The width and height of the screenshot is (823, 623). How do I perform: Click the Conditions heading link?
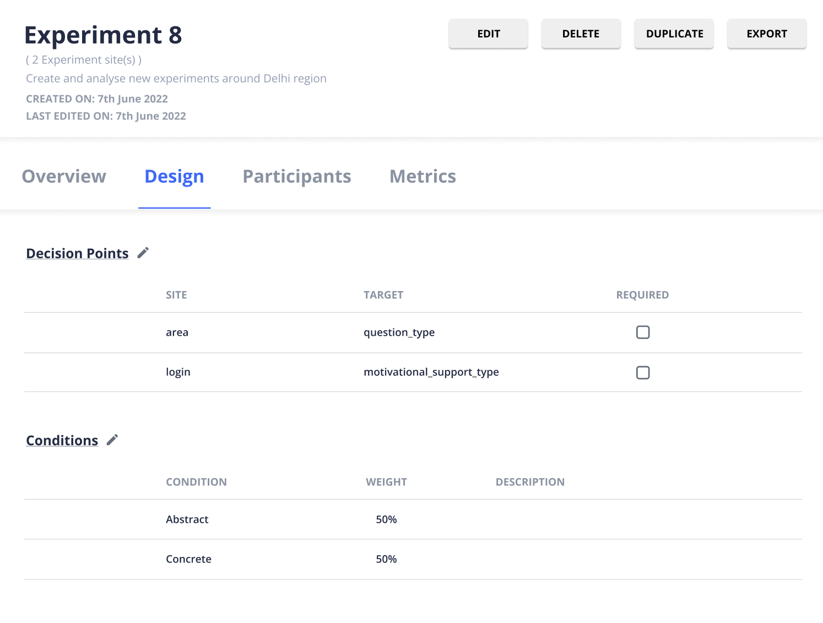click(x=62, y=440)
